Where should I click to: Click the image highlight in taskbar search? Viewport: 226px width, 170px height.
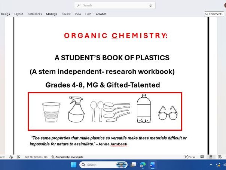point(121,165)
